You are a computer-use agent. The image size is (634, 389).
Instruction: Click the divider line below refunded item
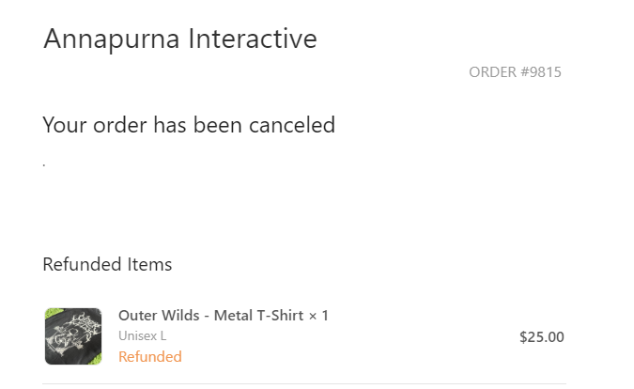[304, 383]
